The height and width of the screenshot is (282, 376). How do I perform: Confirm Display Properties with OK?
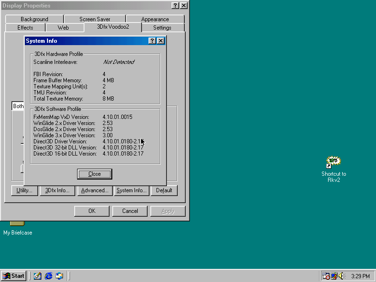pyautogui.click(x=92, y=211)
